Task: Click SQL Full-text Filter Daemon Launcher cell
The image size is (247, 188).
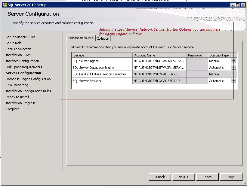Action: point(102,74)
